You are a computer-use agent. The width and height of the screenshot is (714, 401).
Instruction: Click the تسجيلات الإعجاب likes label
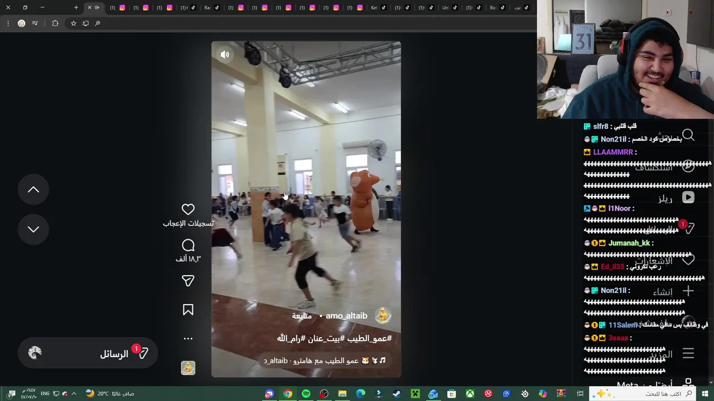188,223
